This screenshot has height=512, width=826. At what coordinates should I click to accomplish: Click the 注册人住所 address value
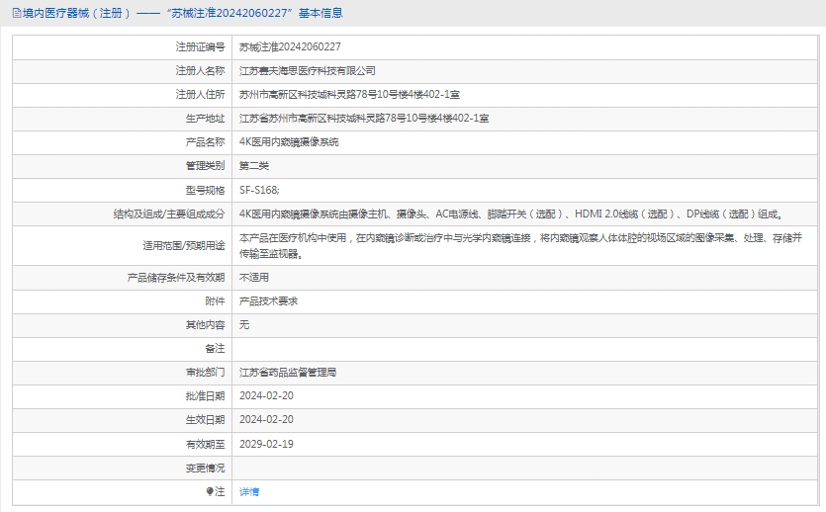(x=349, y=95)
